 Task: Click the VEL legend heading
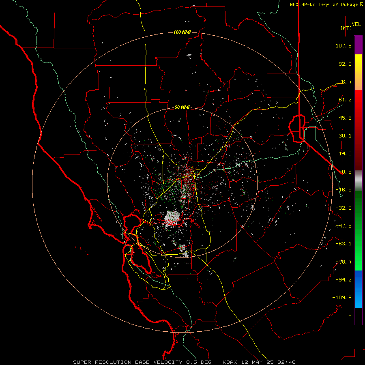point(356,24)
